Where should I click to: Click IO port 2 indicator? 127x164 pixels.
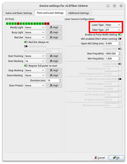click(x=13, y=24)
